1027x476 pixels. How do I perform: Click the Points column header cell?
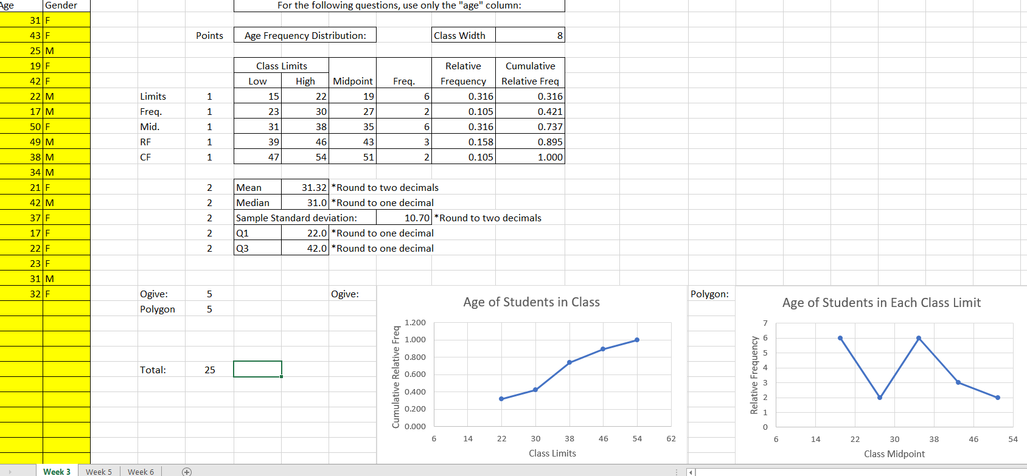(x=209, y=35)
